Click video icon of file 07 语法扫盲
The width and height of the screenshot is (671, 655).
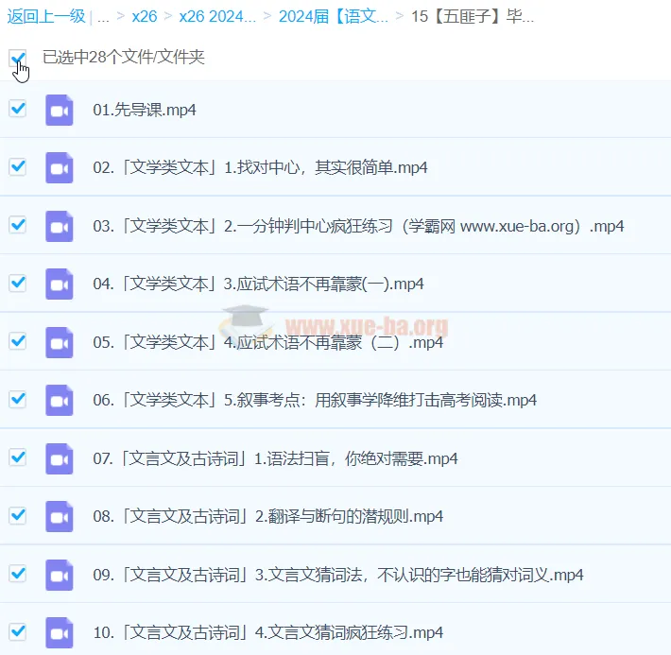coord(60,458)
